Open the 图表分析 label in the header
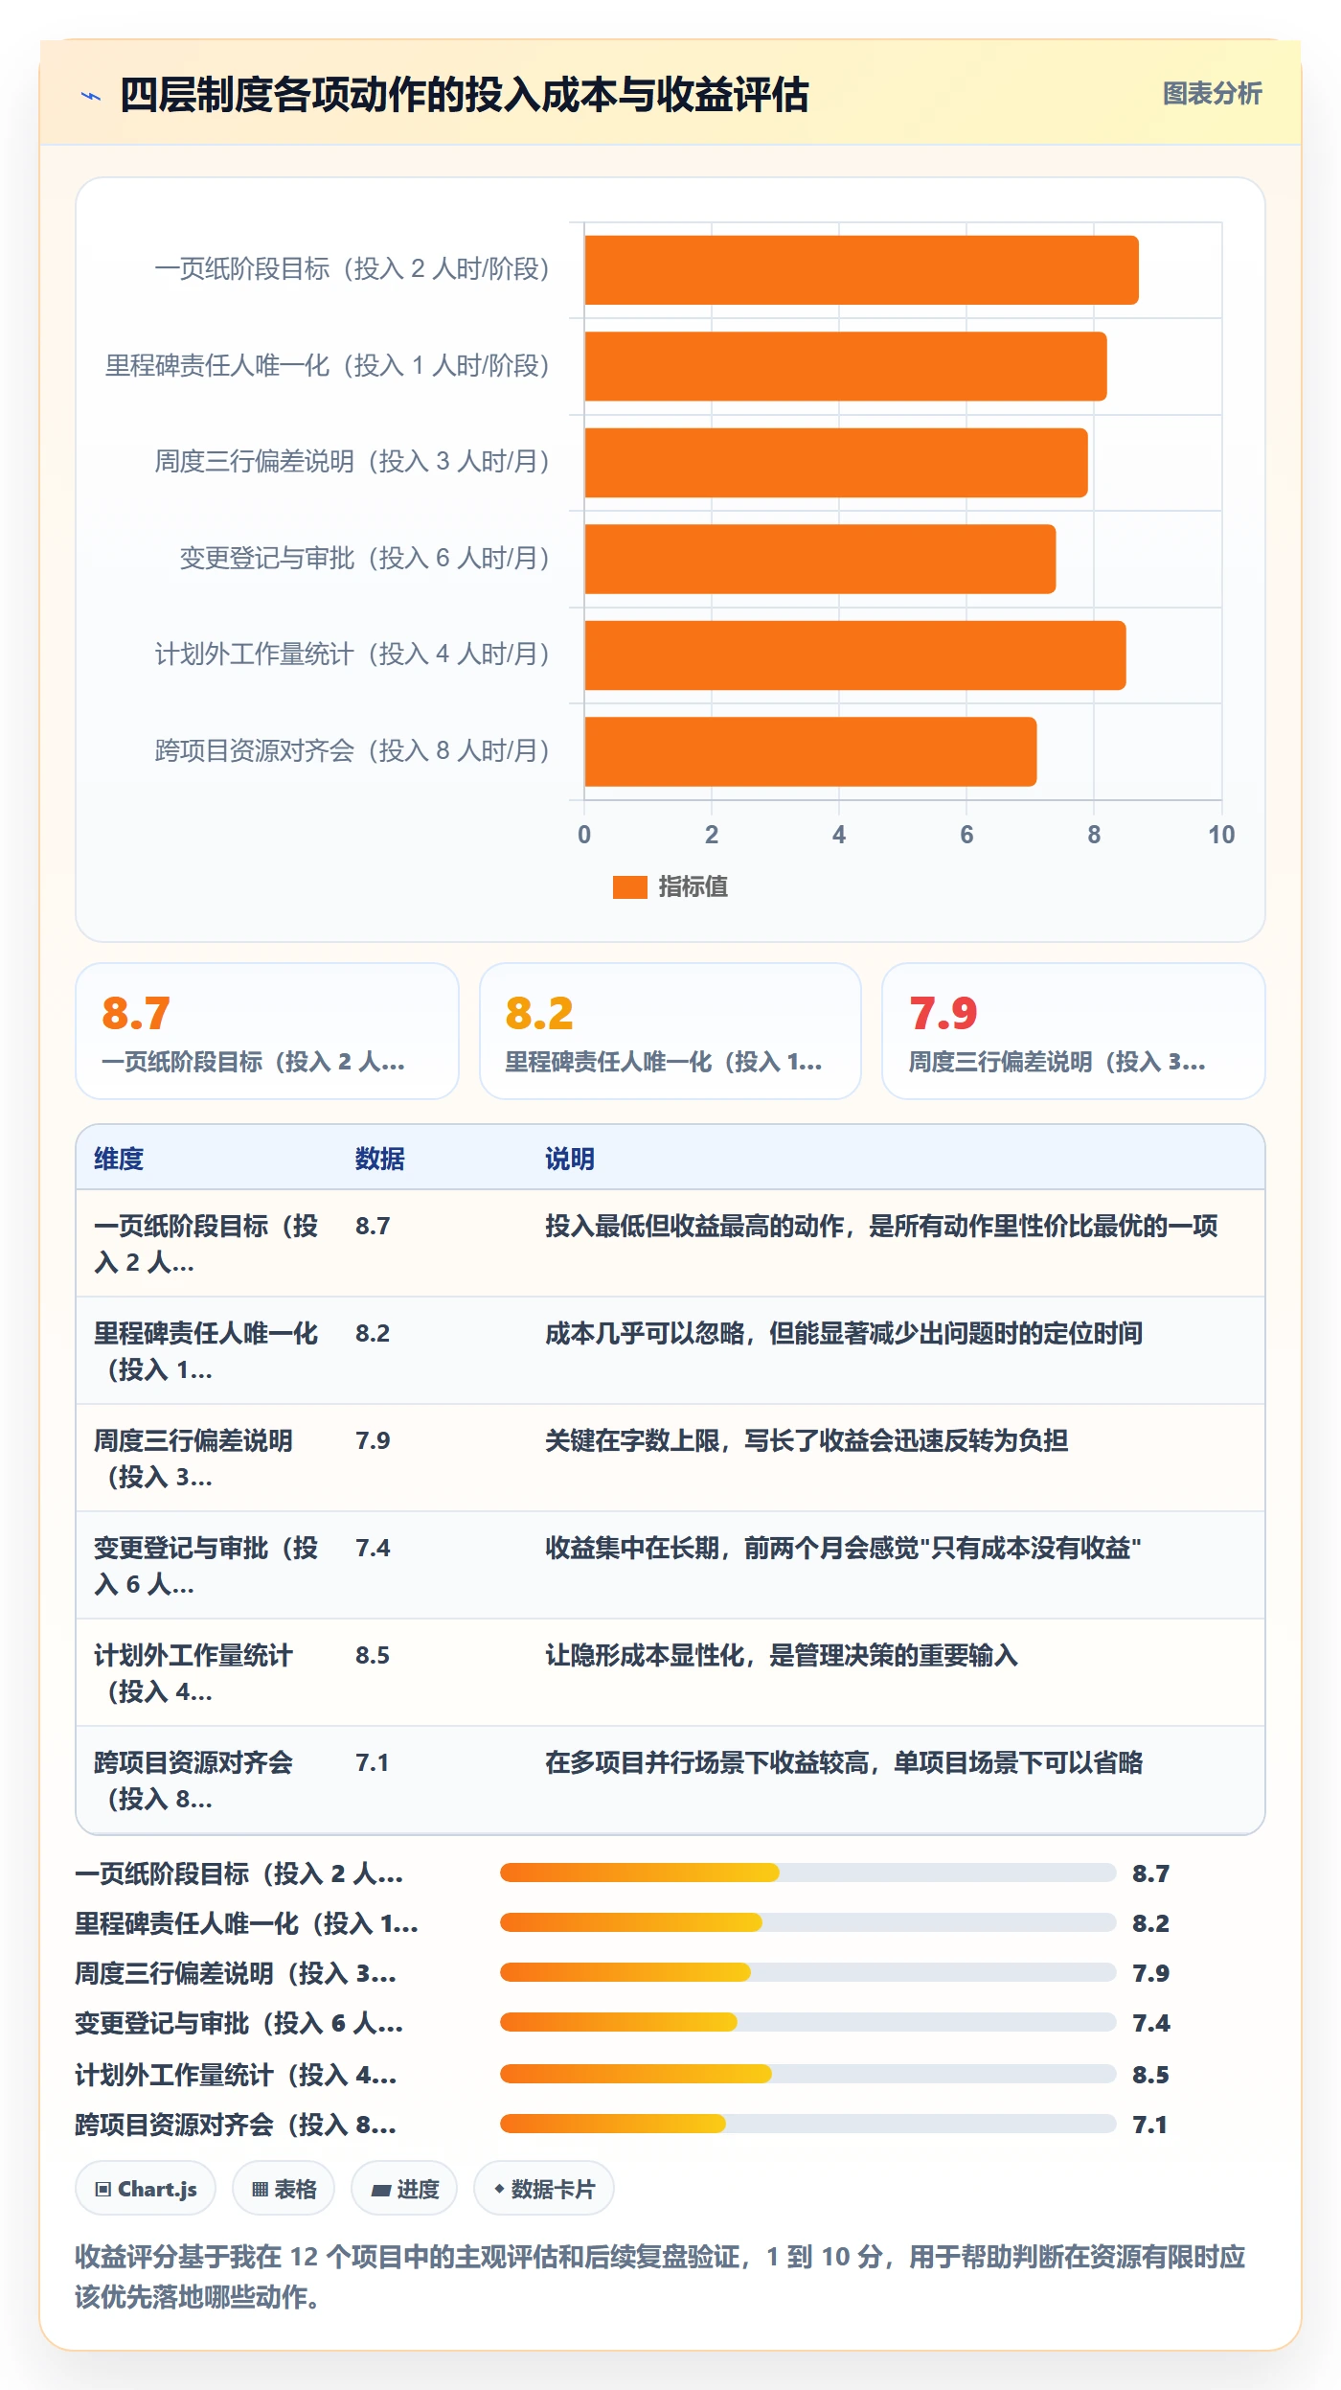Screen dimensions: 1341x2390 [1212, 94]
